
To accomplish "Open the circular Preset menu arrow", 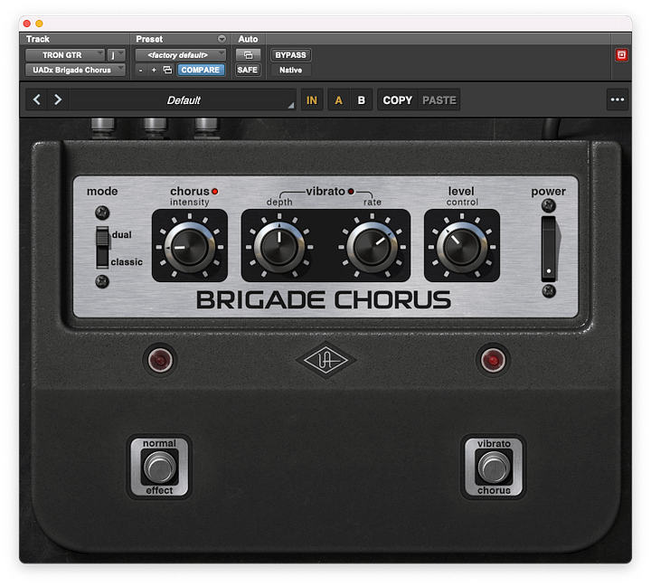I will [222, 39].
